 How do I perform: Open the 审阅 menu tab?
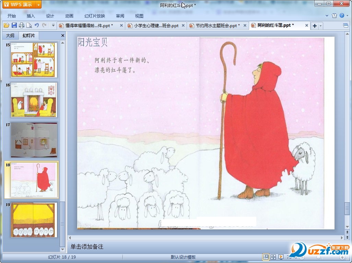[x=120, y=16]
